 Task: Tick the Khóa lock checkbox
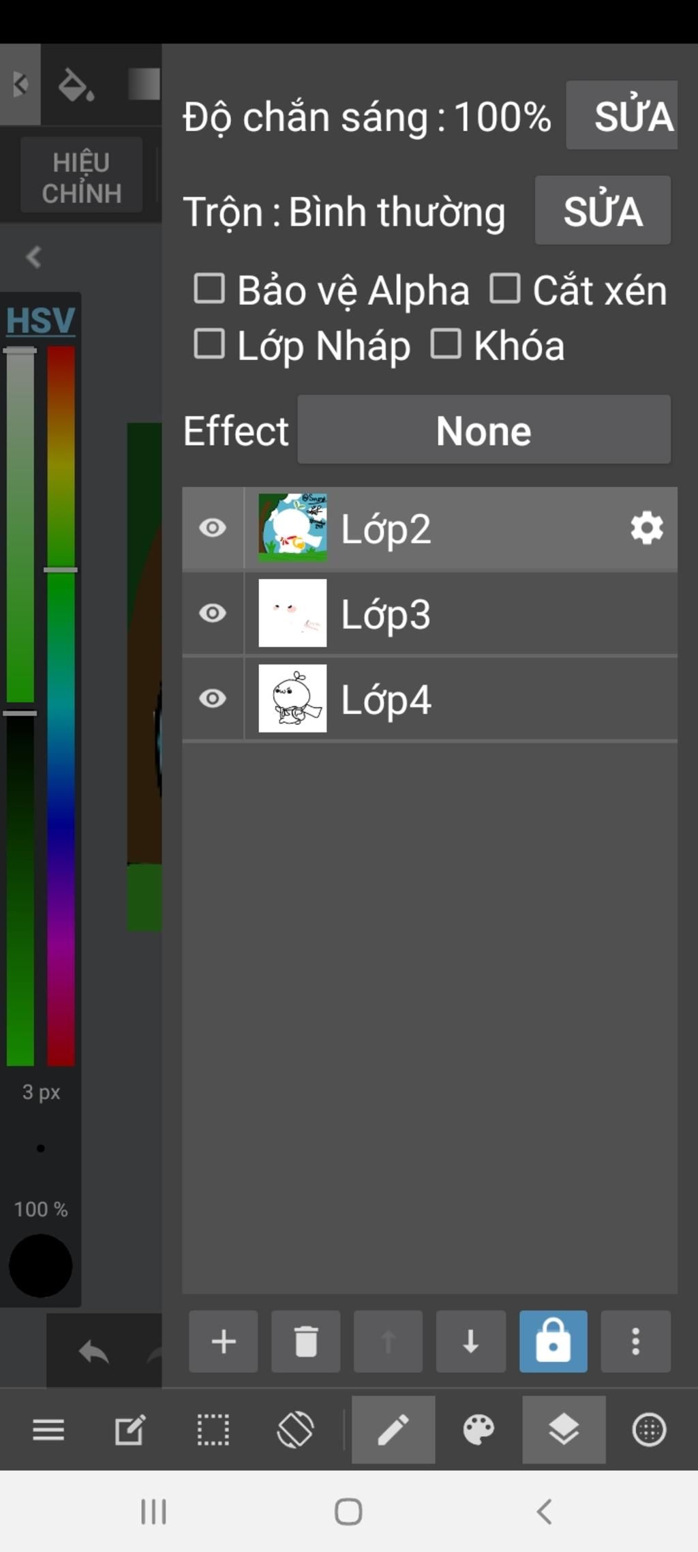(x=446, y=344)
